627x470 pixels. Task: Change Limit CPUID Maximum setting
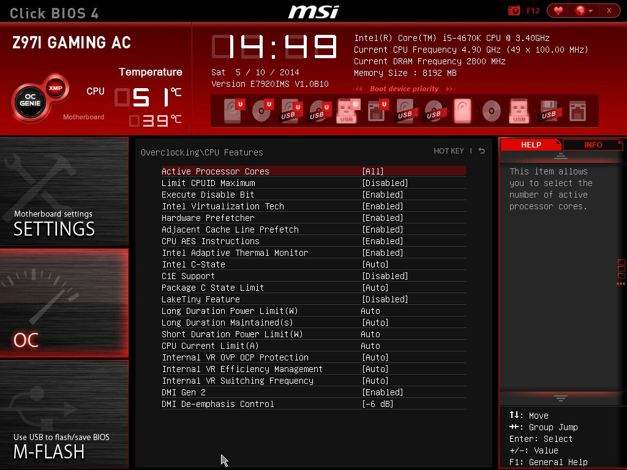[x=313, y=182]
